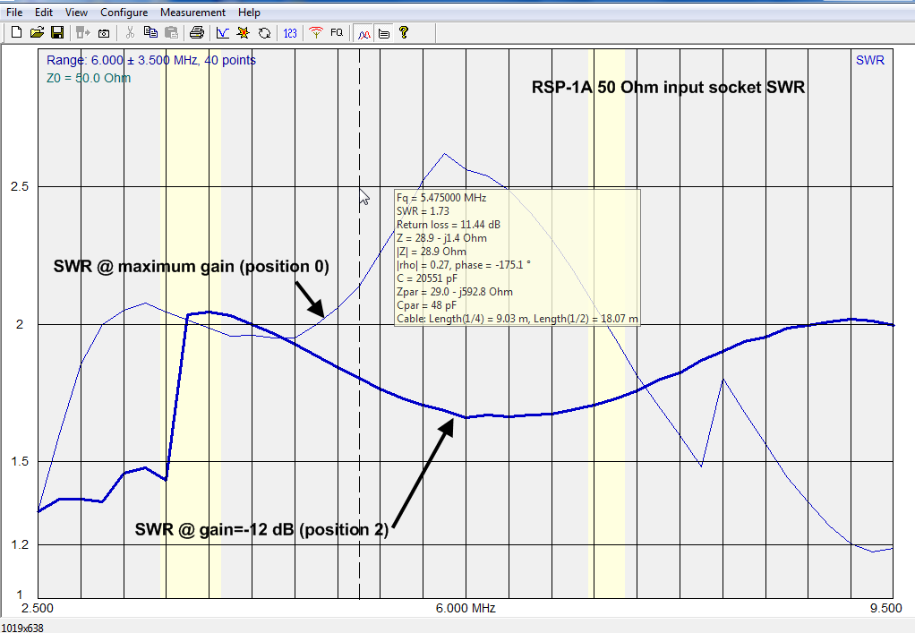Viewport: 915px width, 633px height.
Task: Take a screenshot with the camera icon
Action: coord(104,32)
